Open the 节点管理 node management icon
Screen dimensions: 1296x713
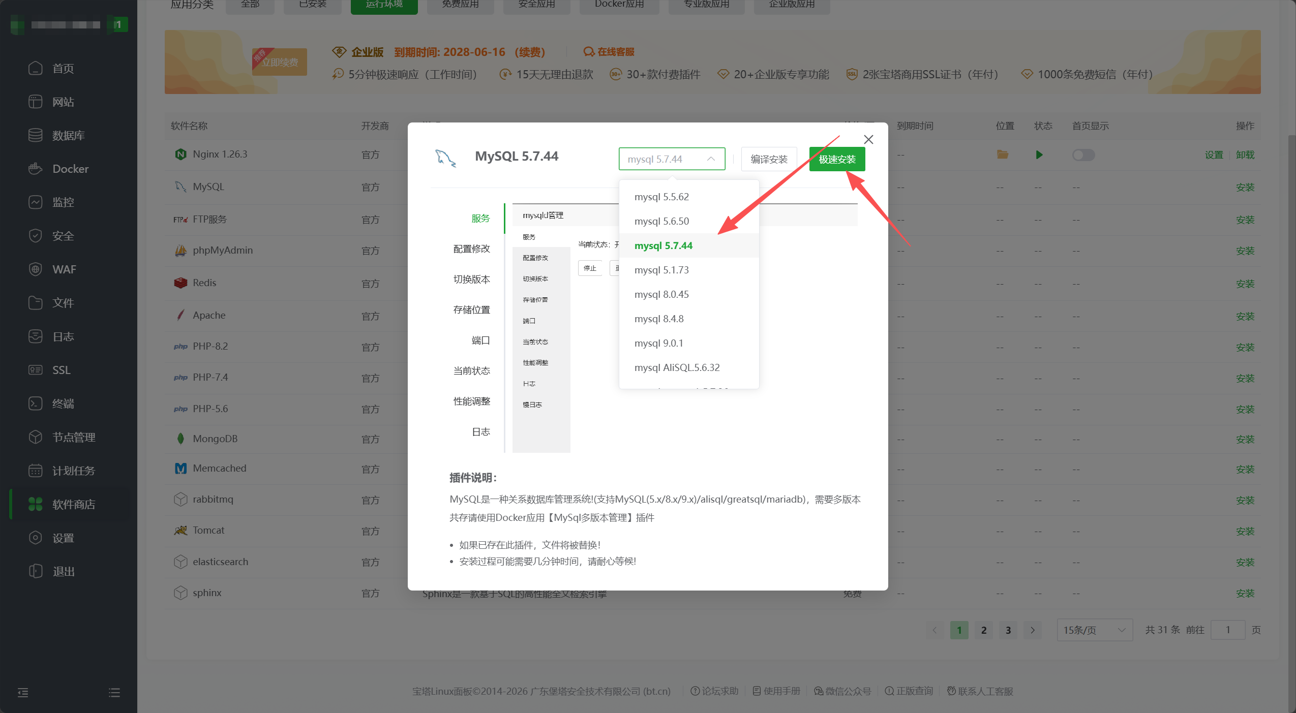(x=35, y=437)
